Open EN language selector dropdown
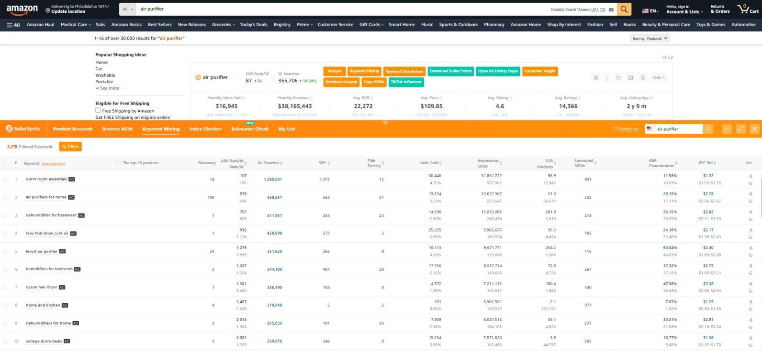The height and width of the screenshot is (351, 762). point(650,11)
